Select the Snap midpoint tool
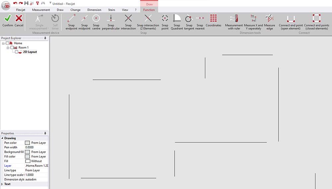 coord(84,22)
